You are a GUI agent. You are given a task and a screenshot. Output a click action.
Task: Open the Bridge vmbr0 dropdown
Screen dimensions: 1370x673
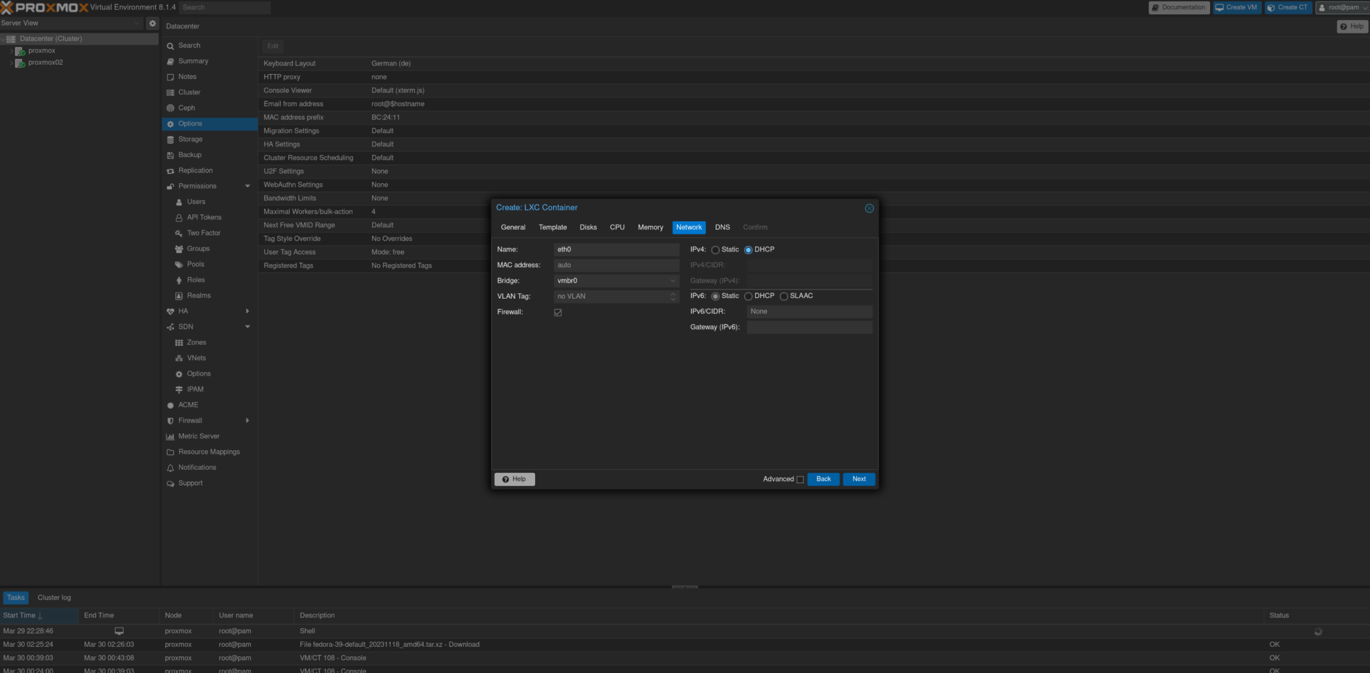tap(616, 281)
